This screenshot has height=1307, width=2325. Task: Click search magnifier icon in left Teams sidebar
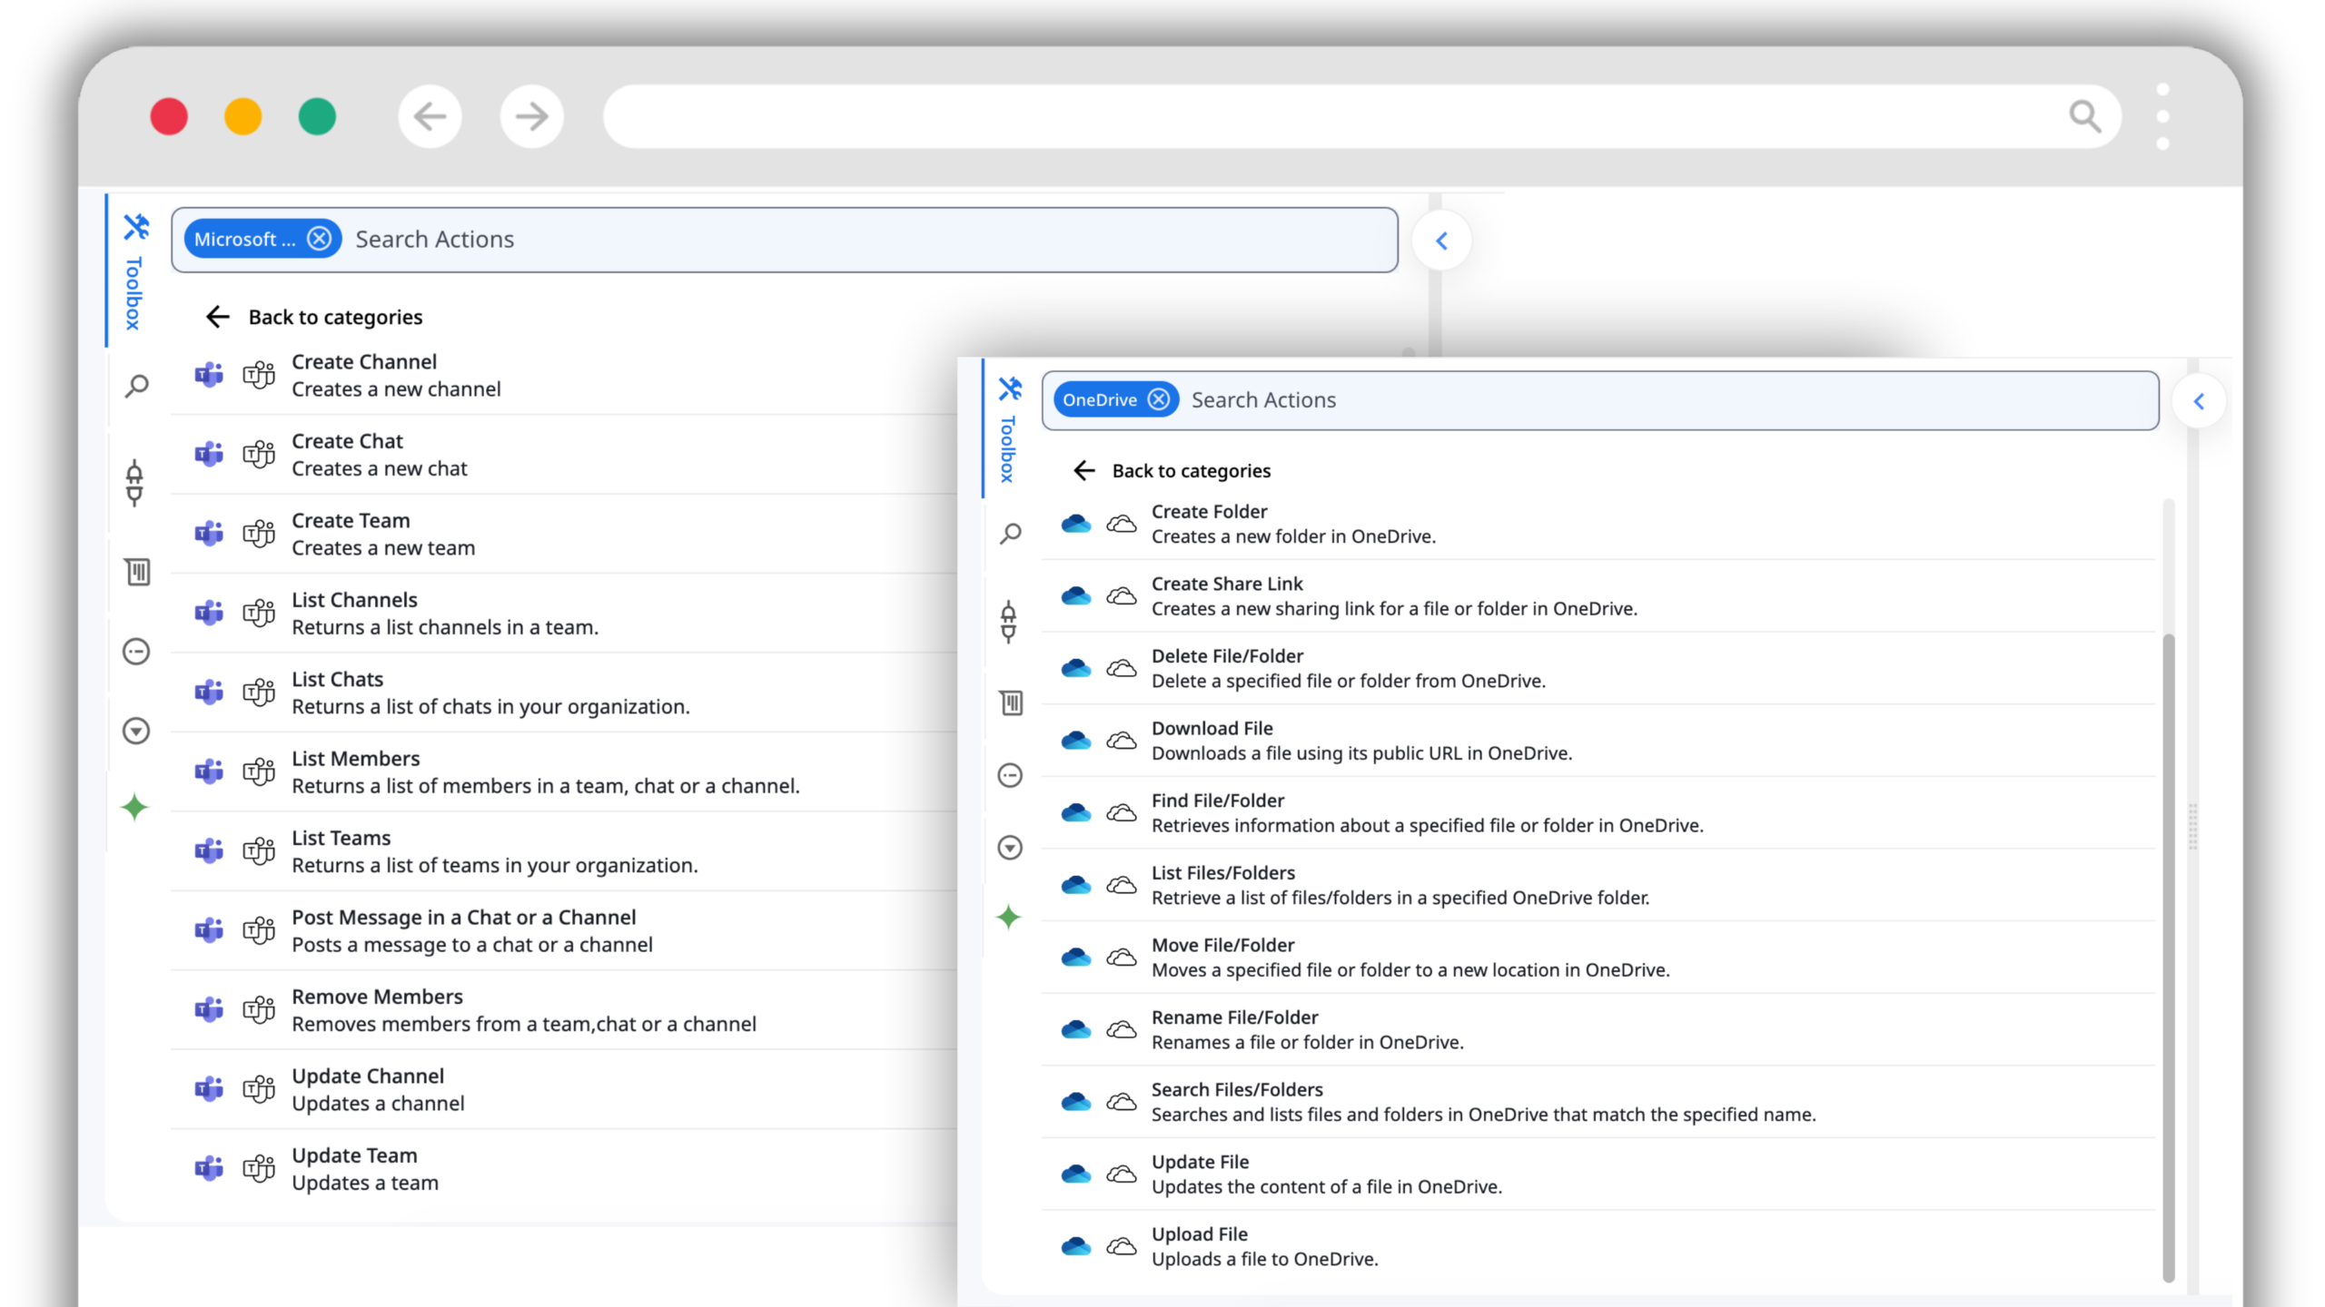click(136, 386)
